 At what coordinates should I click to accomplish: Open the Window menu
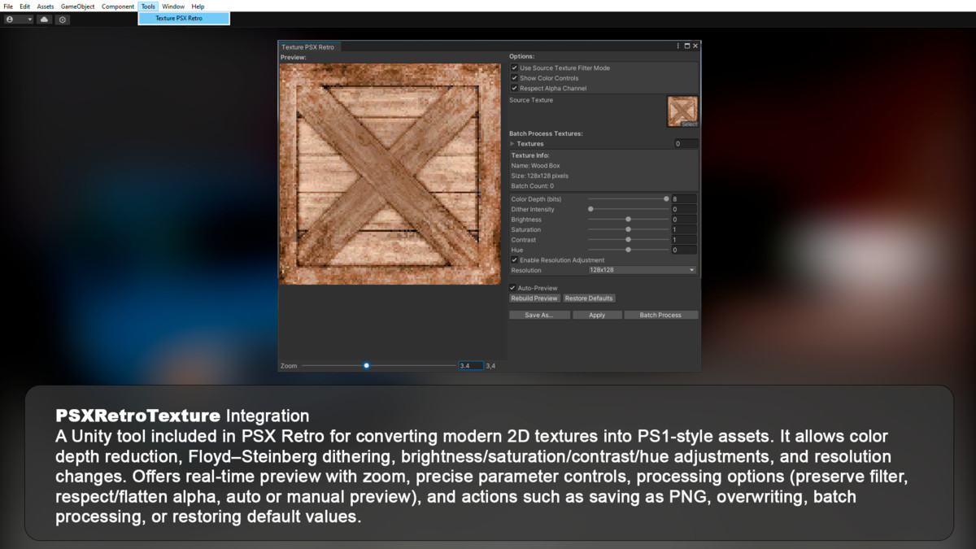(x=172, y=7)
